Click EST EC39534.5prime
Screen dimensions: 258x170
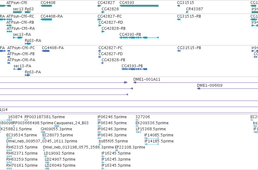[22, 135]
